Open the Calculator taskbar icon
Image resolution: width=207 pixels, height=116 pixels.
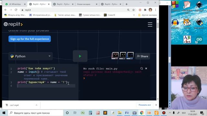click(x=91, y=113)
